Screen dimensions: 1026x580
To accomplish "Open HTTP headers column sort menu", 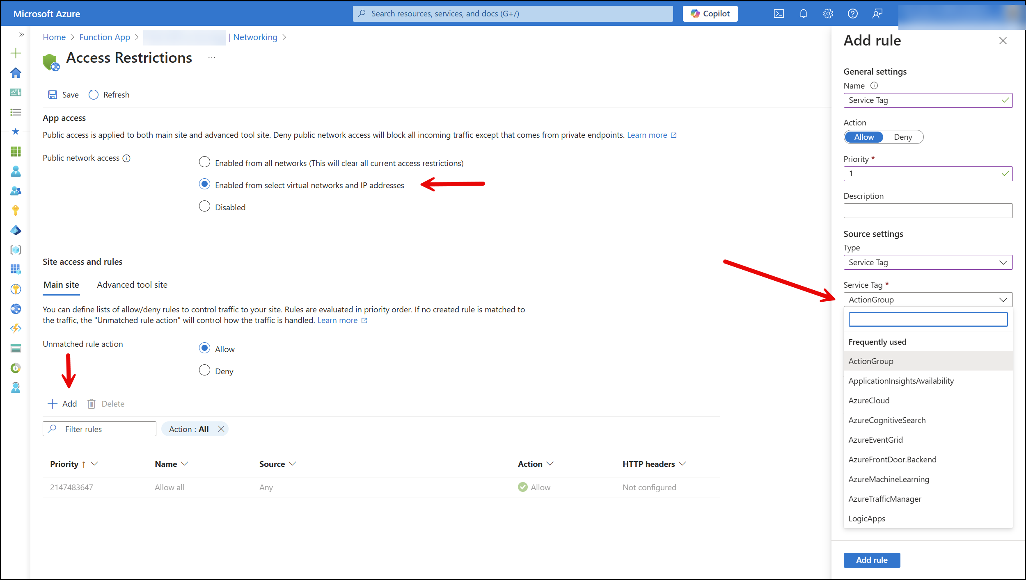I will pos(682,464).
